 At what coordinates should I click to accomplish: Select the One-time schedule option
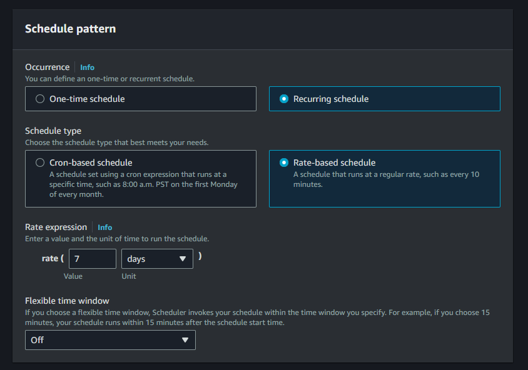(x=140, y=98)
